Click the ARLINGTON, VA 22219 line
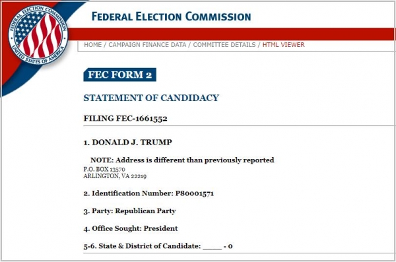This screenshot has width=396, height=262. click(x=115, y=176)
